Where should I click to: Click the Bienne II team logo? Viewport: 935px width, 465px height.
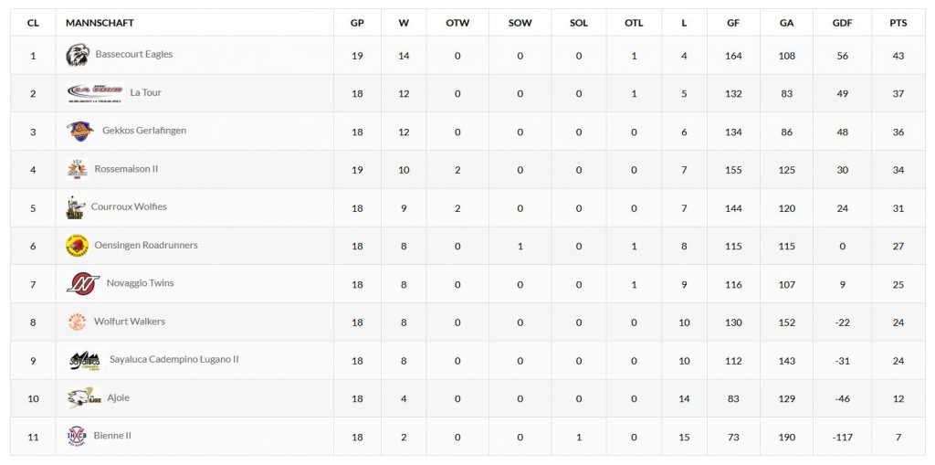[77, 437]
